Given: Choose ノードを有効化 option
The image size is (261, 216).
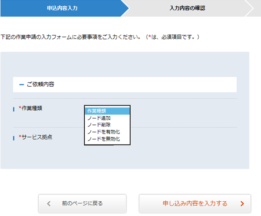Looking at the screenshot, I should [x=107, y=132].
